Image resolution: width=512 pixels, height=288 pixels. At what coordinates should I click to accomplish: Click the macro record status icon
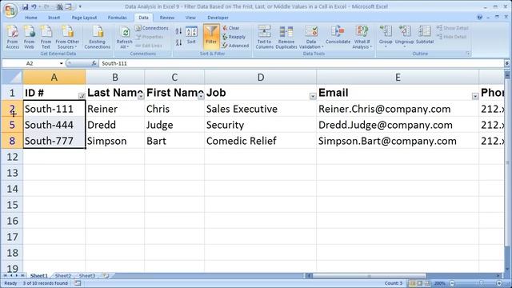(78, 283)
